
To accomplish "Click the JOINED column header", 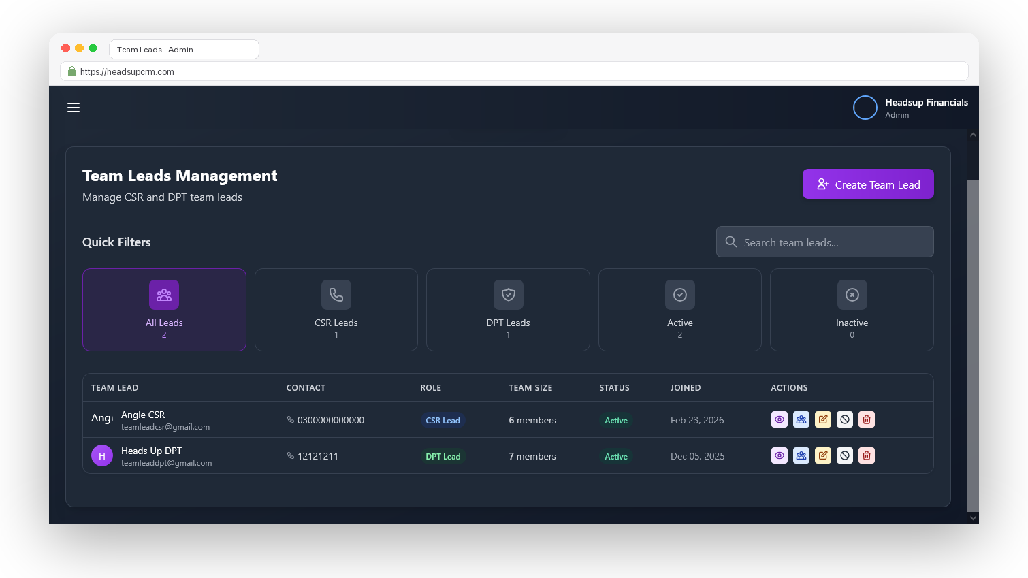I will click(686, 388).
